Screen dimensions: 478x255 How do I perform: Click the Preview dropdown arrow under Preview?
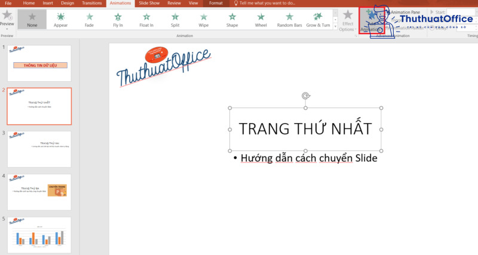pos(7,29)
